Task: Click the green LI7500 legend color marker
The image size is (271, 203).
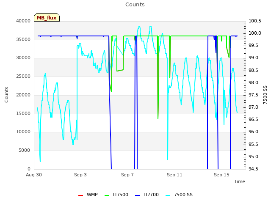Action: click(107, 195)
